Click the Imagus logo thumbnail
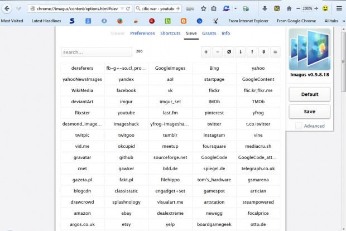Viewport: 346px width, 231px height. pyautogui.click(x=310, y=49)
